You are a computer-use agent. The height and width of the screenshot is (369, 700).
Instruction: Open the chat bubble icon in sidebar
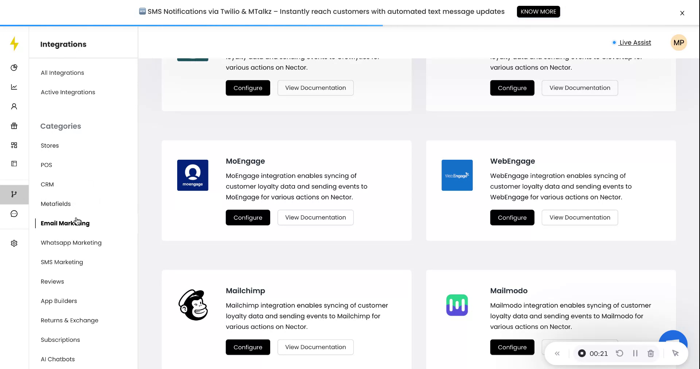pos(14,214)
